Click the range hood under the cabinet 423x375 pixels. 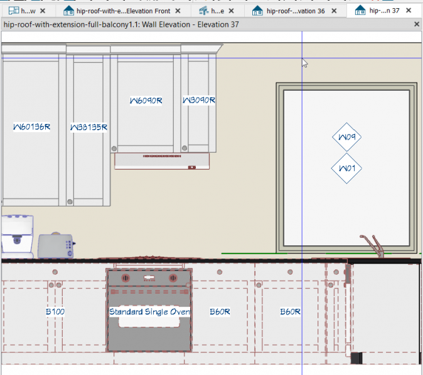(162, 161)
